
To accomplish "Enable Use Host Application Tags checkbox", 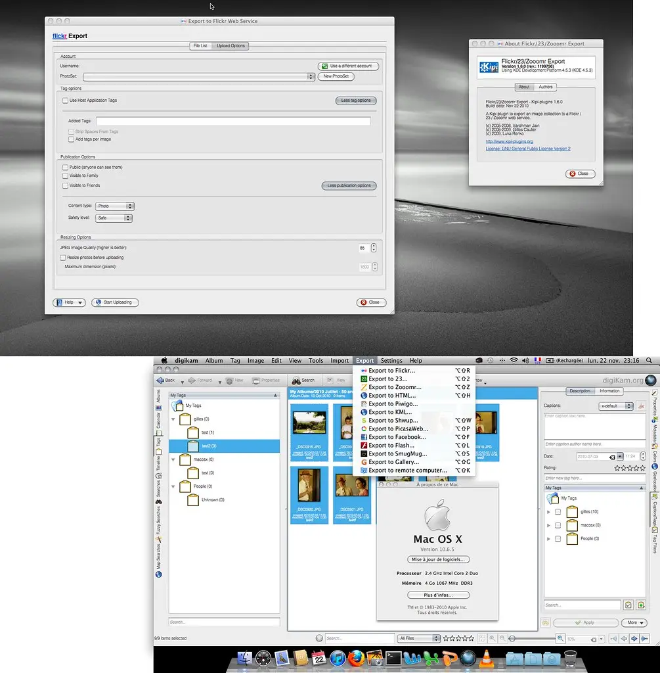I will pos(65,101).
